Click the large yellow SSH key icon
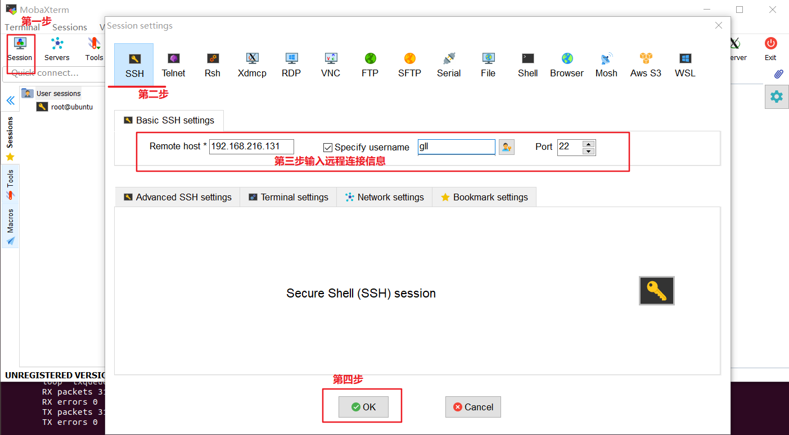This screenshot has height=435, width=789. pyautogui.click(x=656, y=291)
